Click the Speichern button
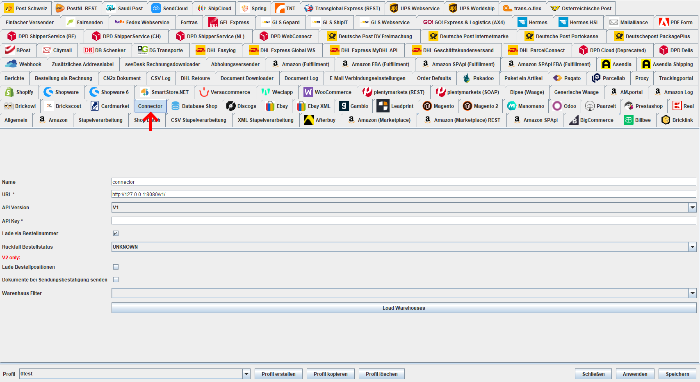 coord(677,374)
